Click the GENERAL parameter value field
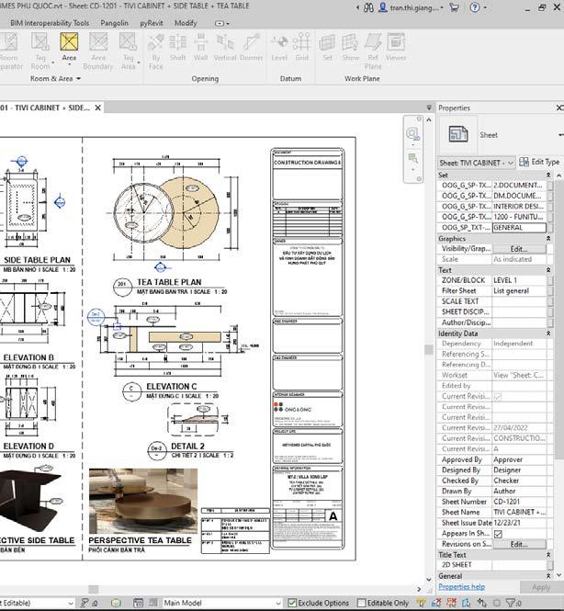 click(518, 227)
